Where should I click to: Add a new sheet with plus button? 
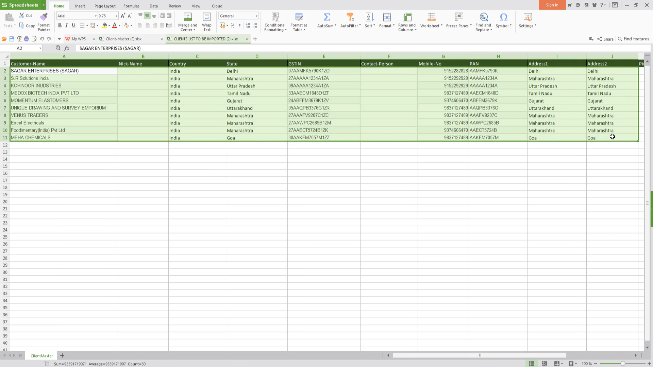tap(62, 355)
